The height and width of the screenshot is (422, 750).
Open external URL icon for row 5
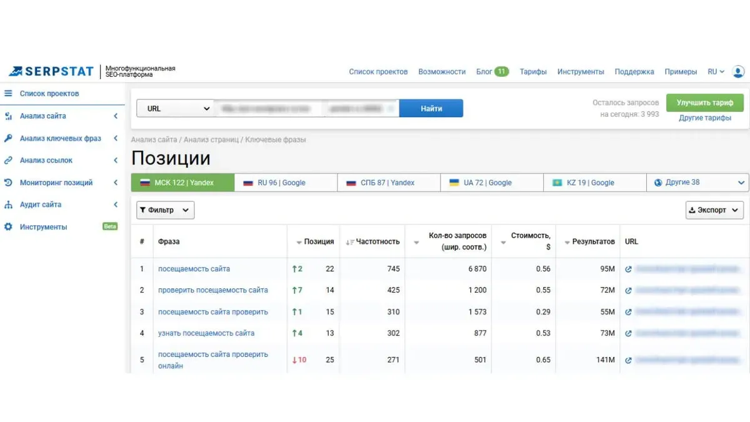[x=629, y=360]
